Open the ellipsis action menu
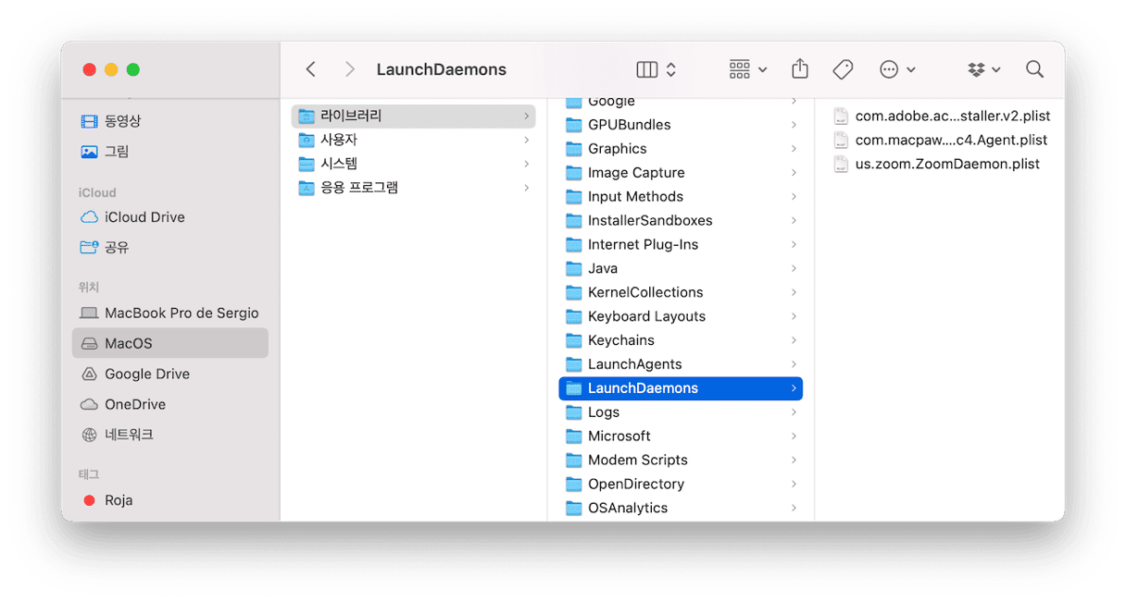This screenshot has height=602, width=1126. click(897, 69)
